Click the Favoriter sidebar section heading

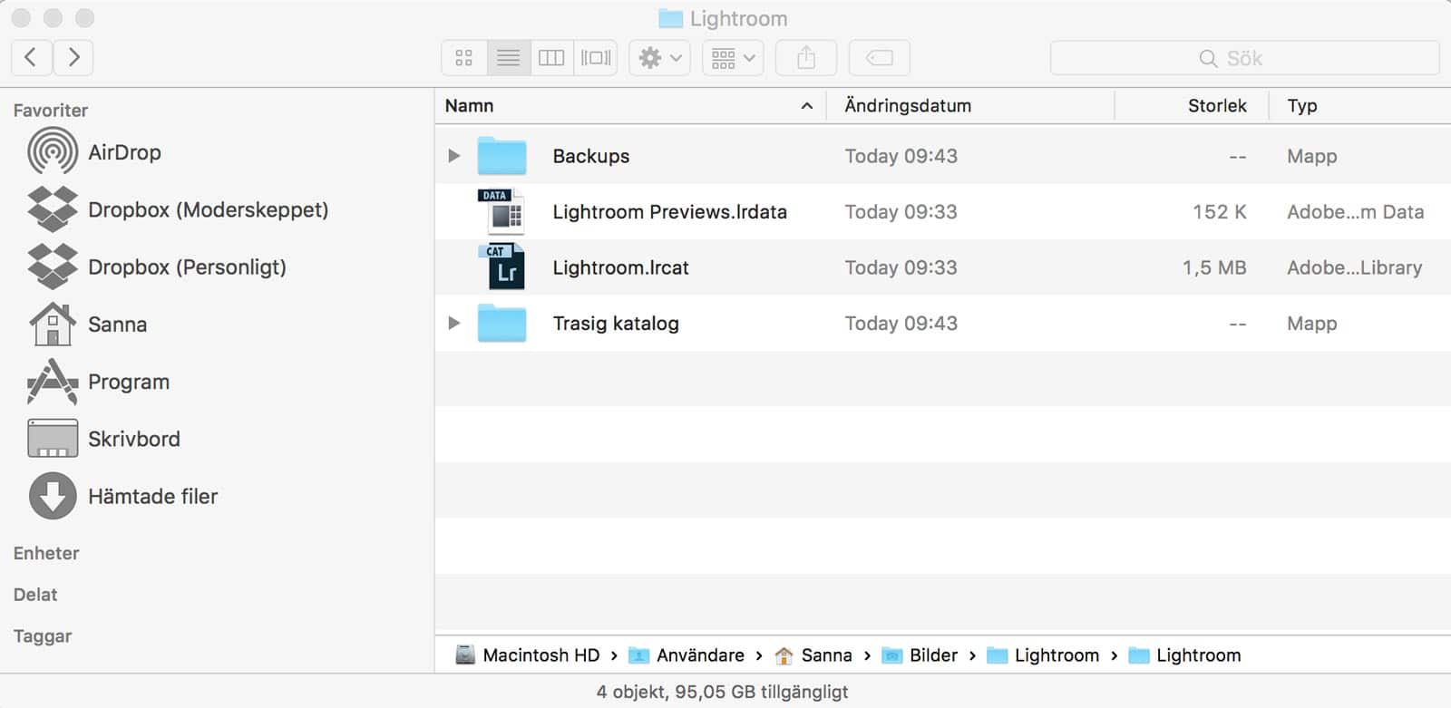[51, 111]
